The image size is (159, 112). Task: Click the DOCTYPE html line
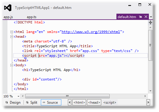pyautogui.click(x=29, y=22)
